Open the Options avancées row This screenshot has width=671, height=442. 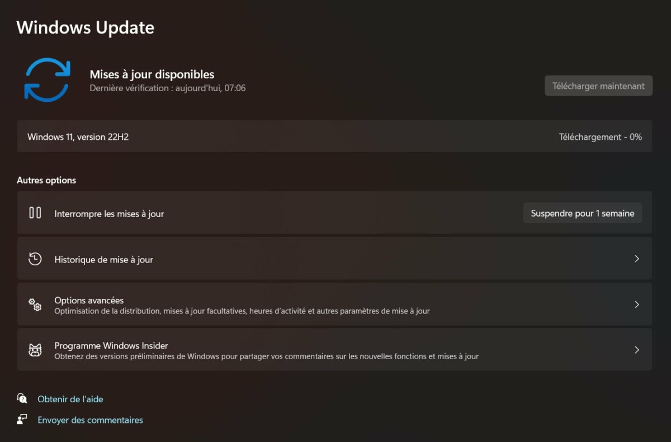pyautogui.click(x=334, y=304)
